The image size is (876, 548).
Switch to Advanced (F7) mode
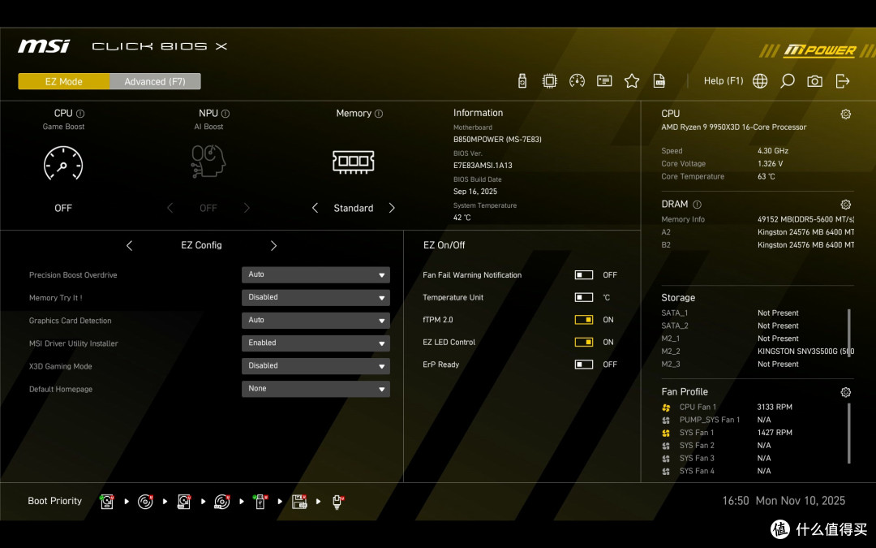(155, 82)
